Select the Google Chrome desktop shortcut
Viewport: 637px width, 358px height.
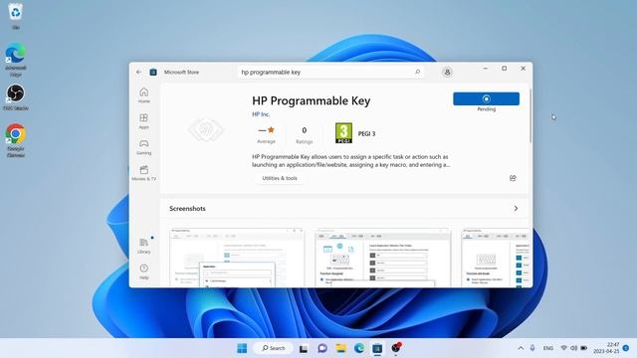[16, 140]
